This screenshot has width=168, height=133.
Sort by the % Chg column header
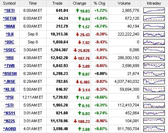click(100, 3)
